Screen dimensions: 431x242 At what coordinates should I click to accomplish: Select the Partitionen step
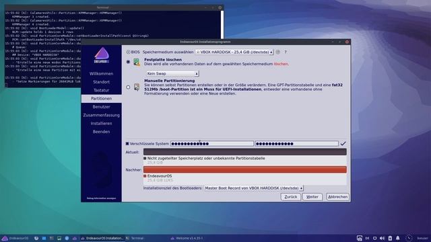click(x=101, y=99)
